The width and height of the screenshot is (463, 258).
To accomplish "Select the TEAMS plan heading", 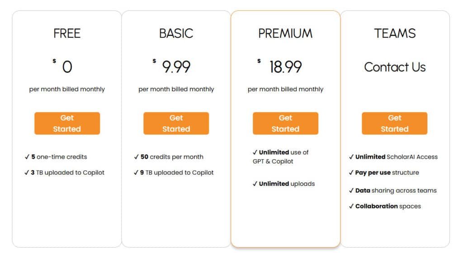I will (395, 33).
